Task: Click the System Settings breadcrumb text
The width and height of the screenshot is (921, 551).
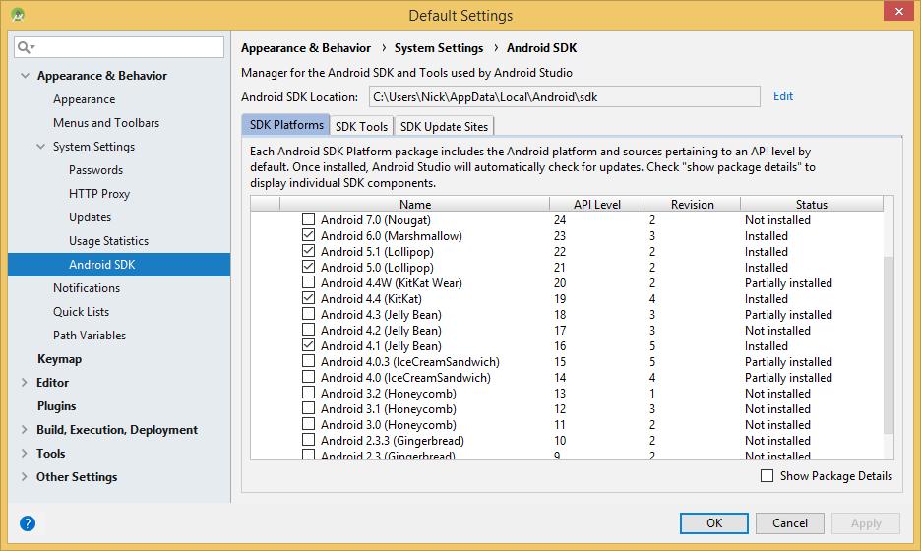Action: tap(439, 48)
